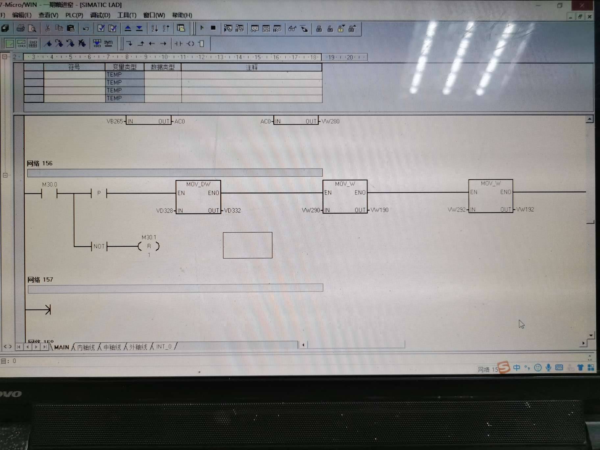This screenshot has height=450, width=600.
Task: Select the 网络 156 network title
Action: (39, 163)
